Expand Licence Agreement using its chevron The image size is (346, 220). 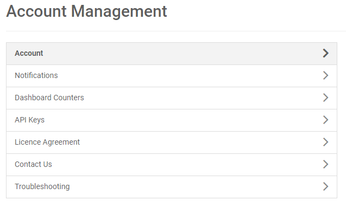pos(325,142)
